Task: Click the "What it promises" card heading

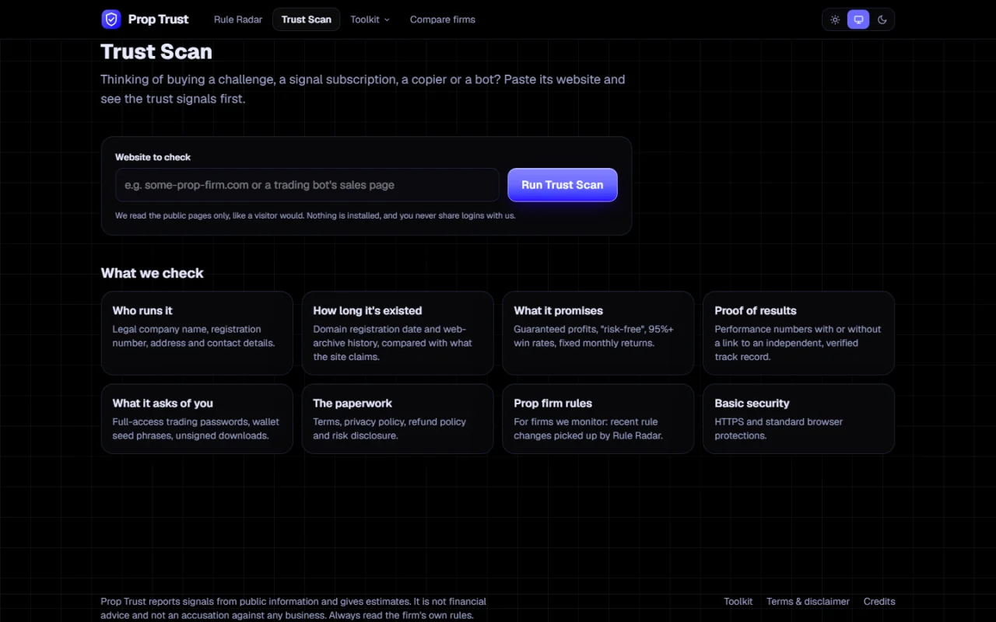Action: click(x=558, y=310)
